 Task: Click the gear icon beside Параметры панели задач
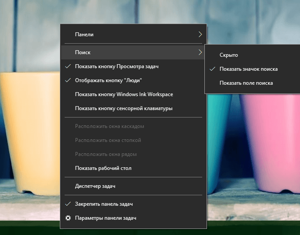coord(68,218)
